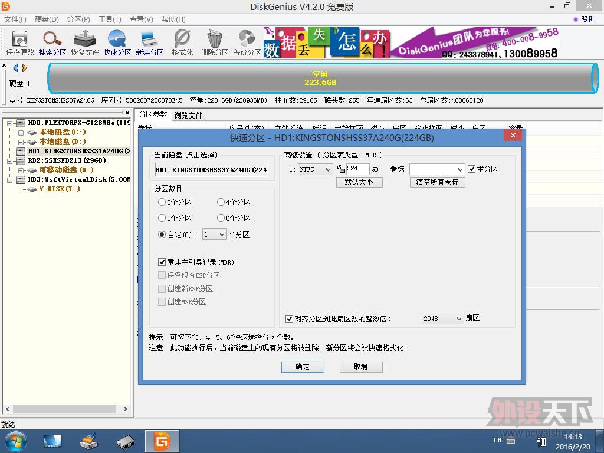
Task: Open the Help (帮助) menu
Action: click(173, 19)
